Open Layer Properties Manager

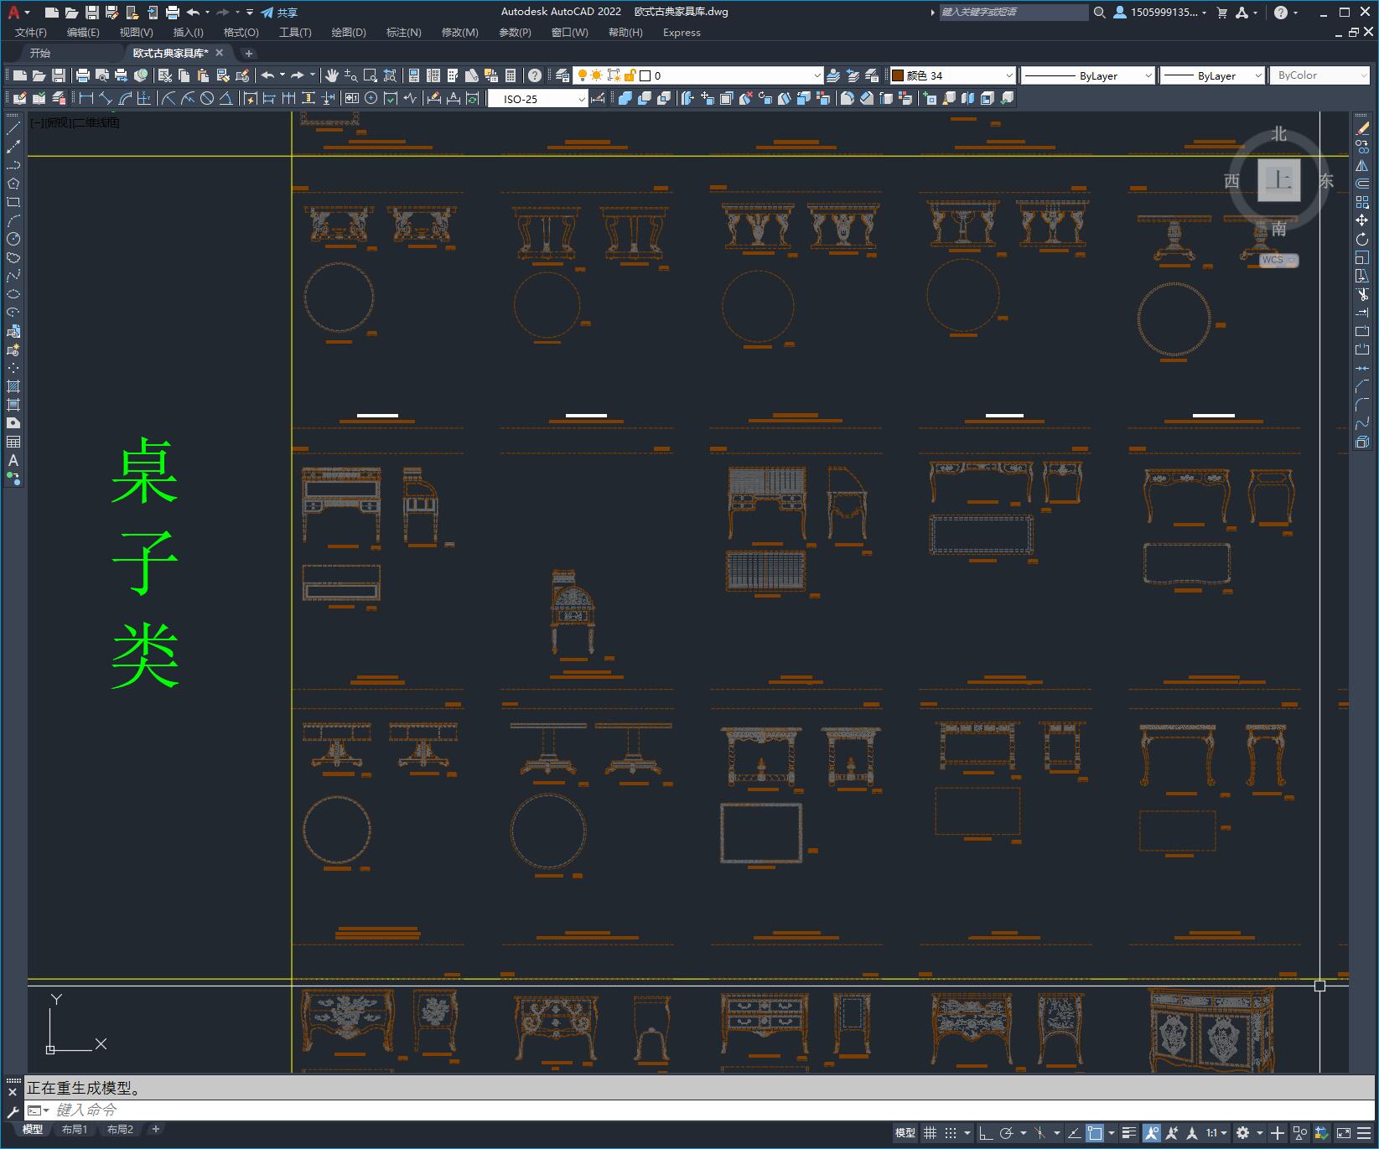tap(562, 75)
